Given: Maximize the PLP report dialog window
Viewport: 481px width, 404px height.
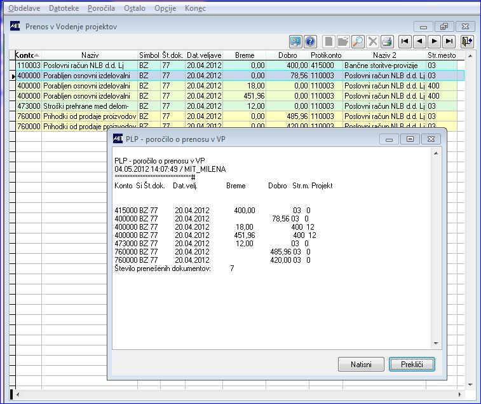Looking at the screenshot, I should [x=410, y=139].
